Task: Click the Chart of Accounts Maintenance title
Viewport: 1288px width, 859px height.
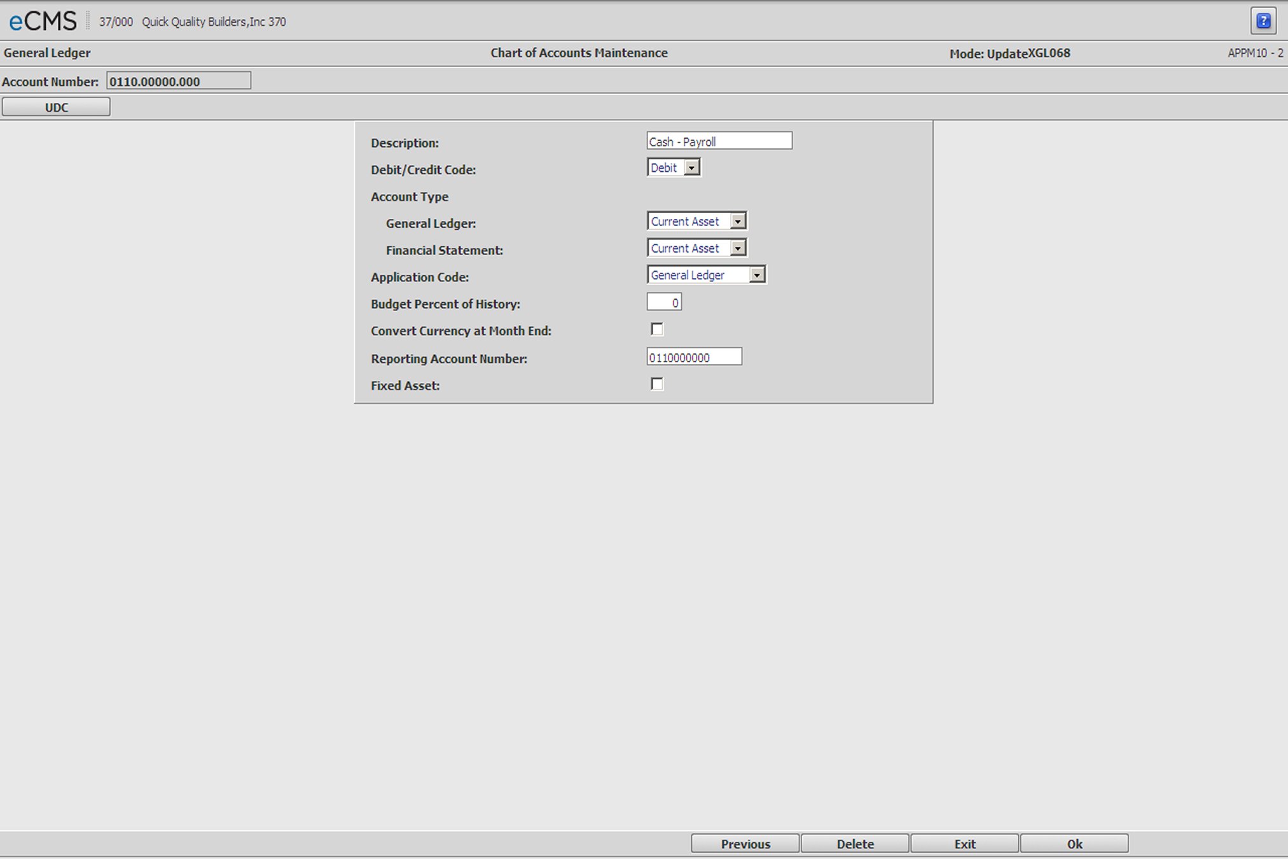Action: pos(579,53)
